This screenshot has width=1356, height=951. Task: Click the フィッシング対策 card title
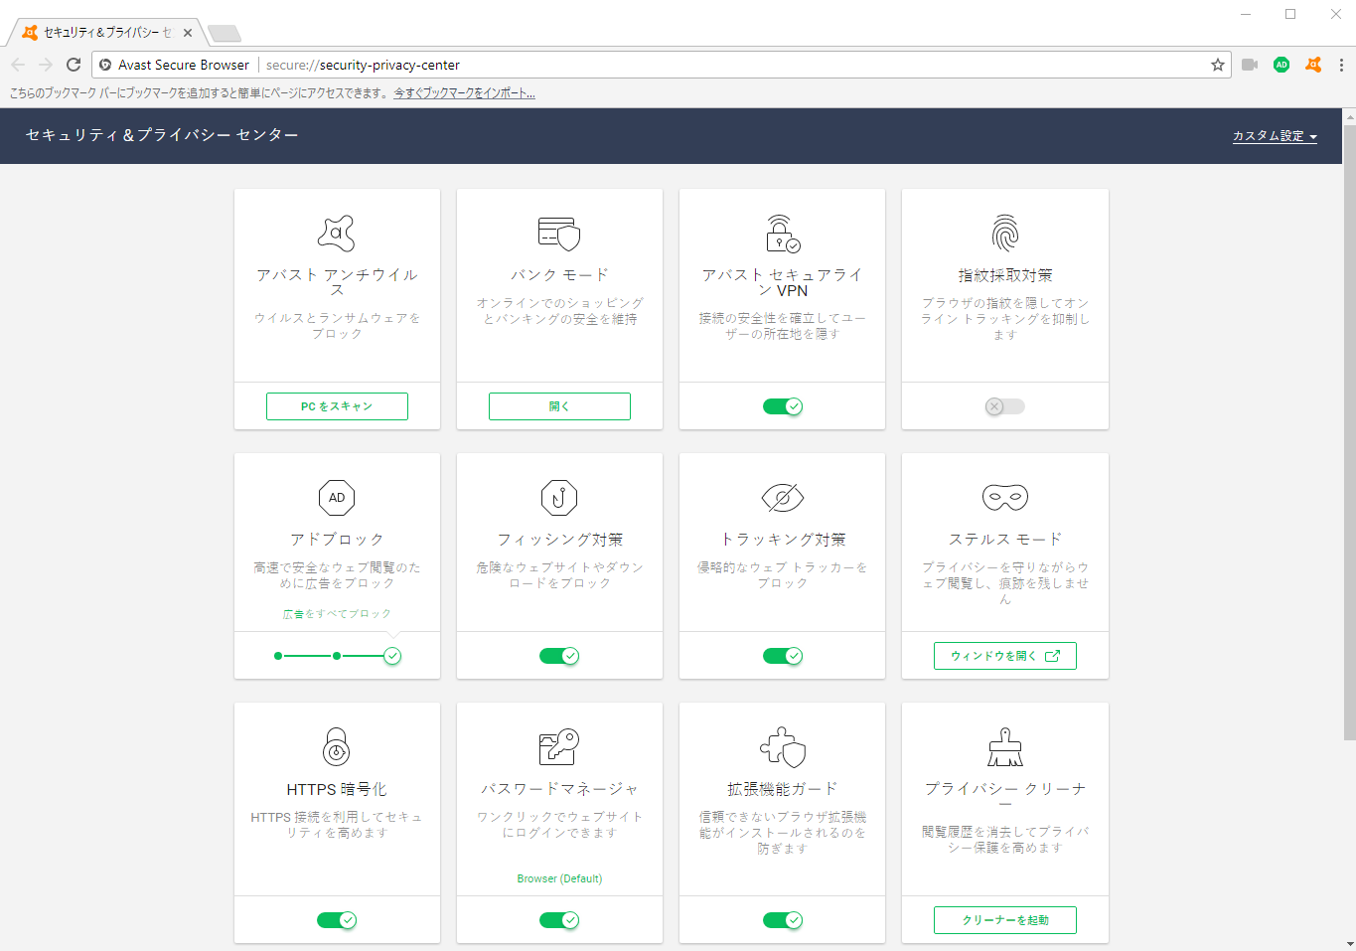pos(559,540)
